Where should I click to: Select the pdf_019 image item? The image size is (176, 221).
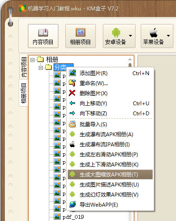(73, 217)
